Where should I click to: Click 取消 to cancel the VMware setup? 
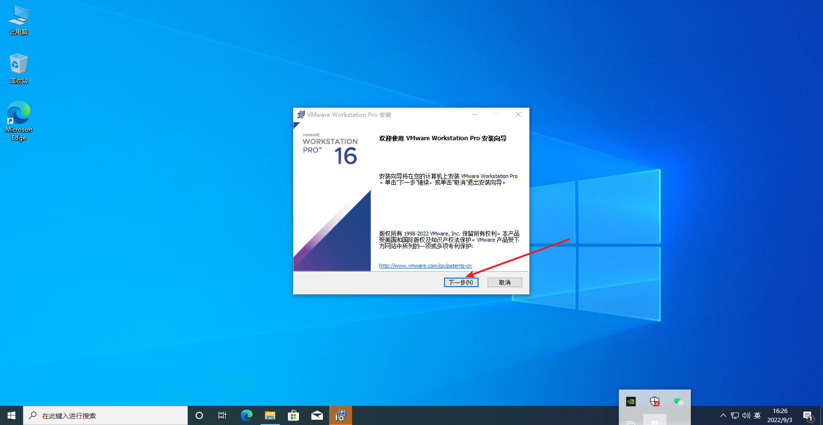504,282
